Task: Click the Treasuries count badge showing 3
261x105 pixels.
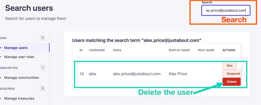Action: click(x=42, y=88)
